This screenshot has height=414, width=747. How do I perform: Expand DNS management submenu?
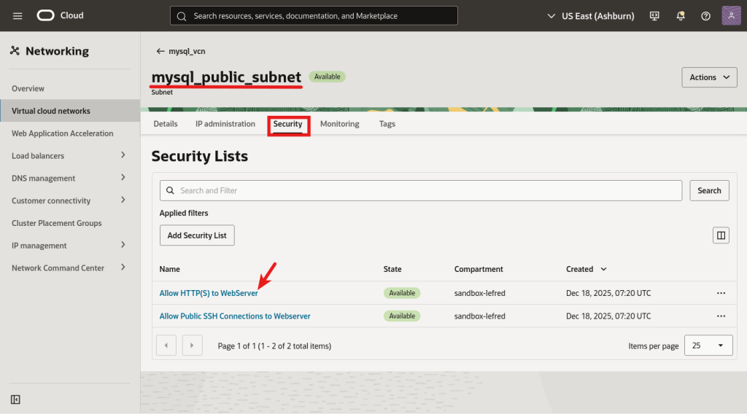(123, 178)
